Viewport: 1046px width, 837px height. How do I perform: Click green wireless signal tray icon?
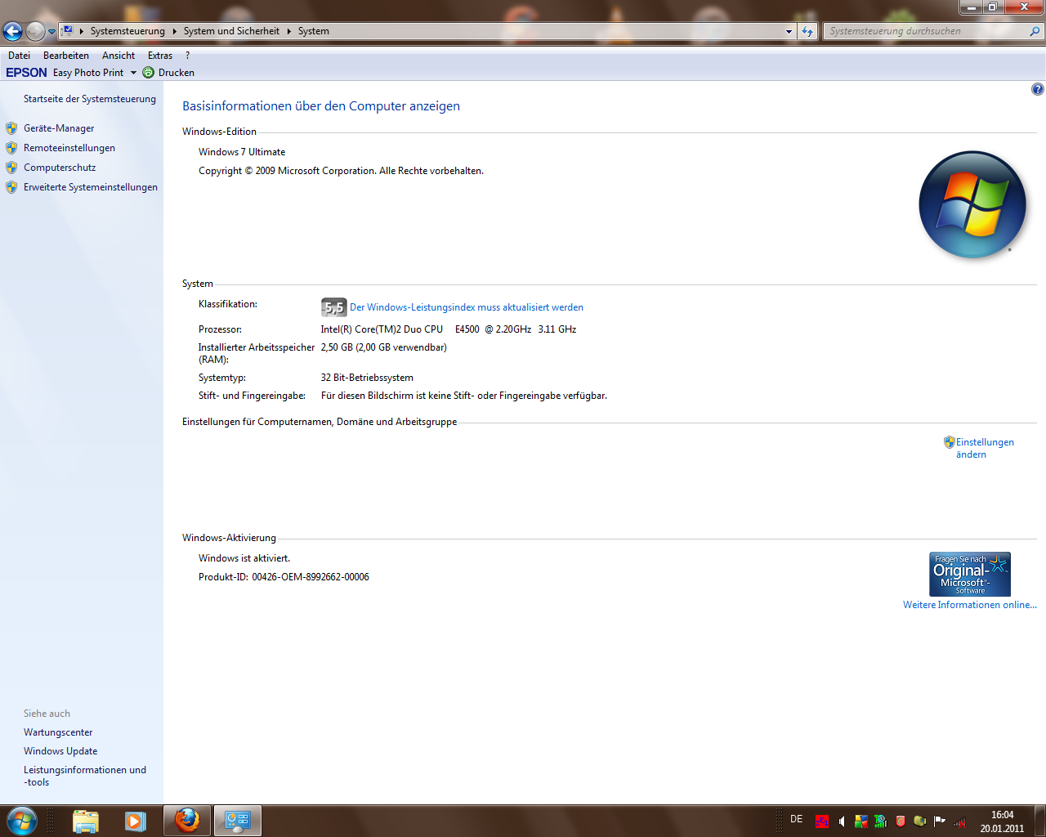point(881,821)
